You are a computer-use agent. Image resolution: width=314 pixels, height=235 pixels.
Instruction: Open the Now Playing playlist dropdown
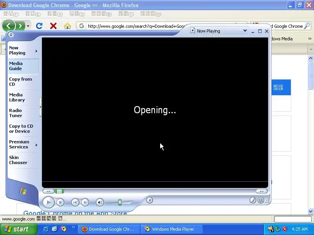click(x=245, y=31)
